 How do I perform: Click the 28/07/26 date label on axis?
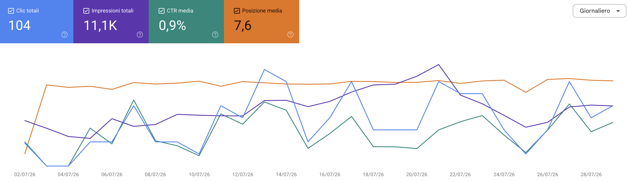point(591,175)
